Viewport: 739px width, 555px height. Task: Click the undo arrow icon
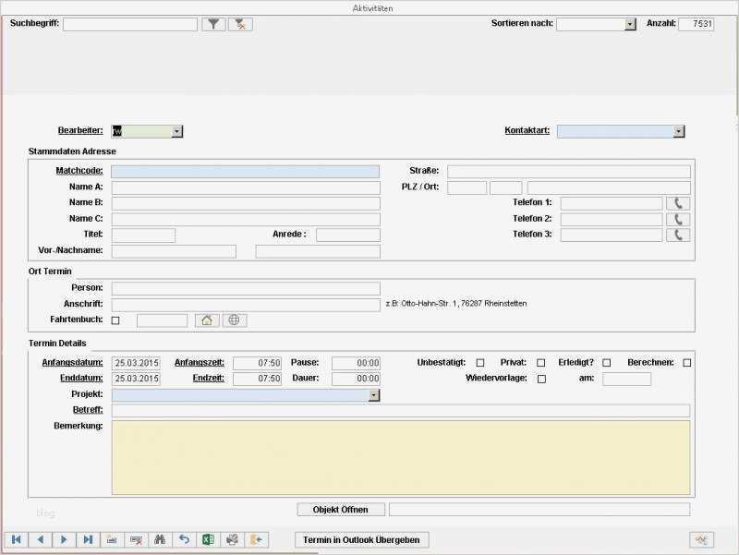[184, 538]
